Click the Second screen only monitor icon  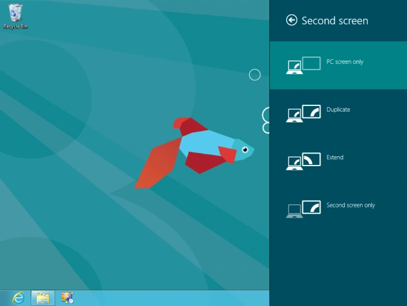click(x=303, y=209)
